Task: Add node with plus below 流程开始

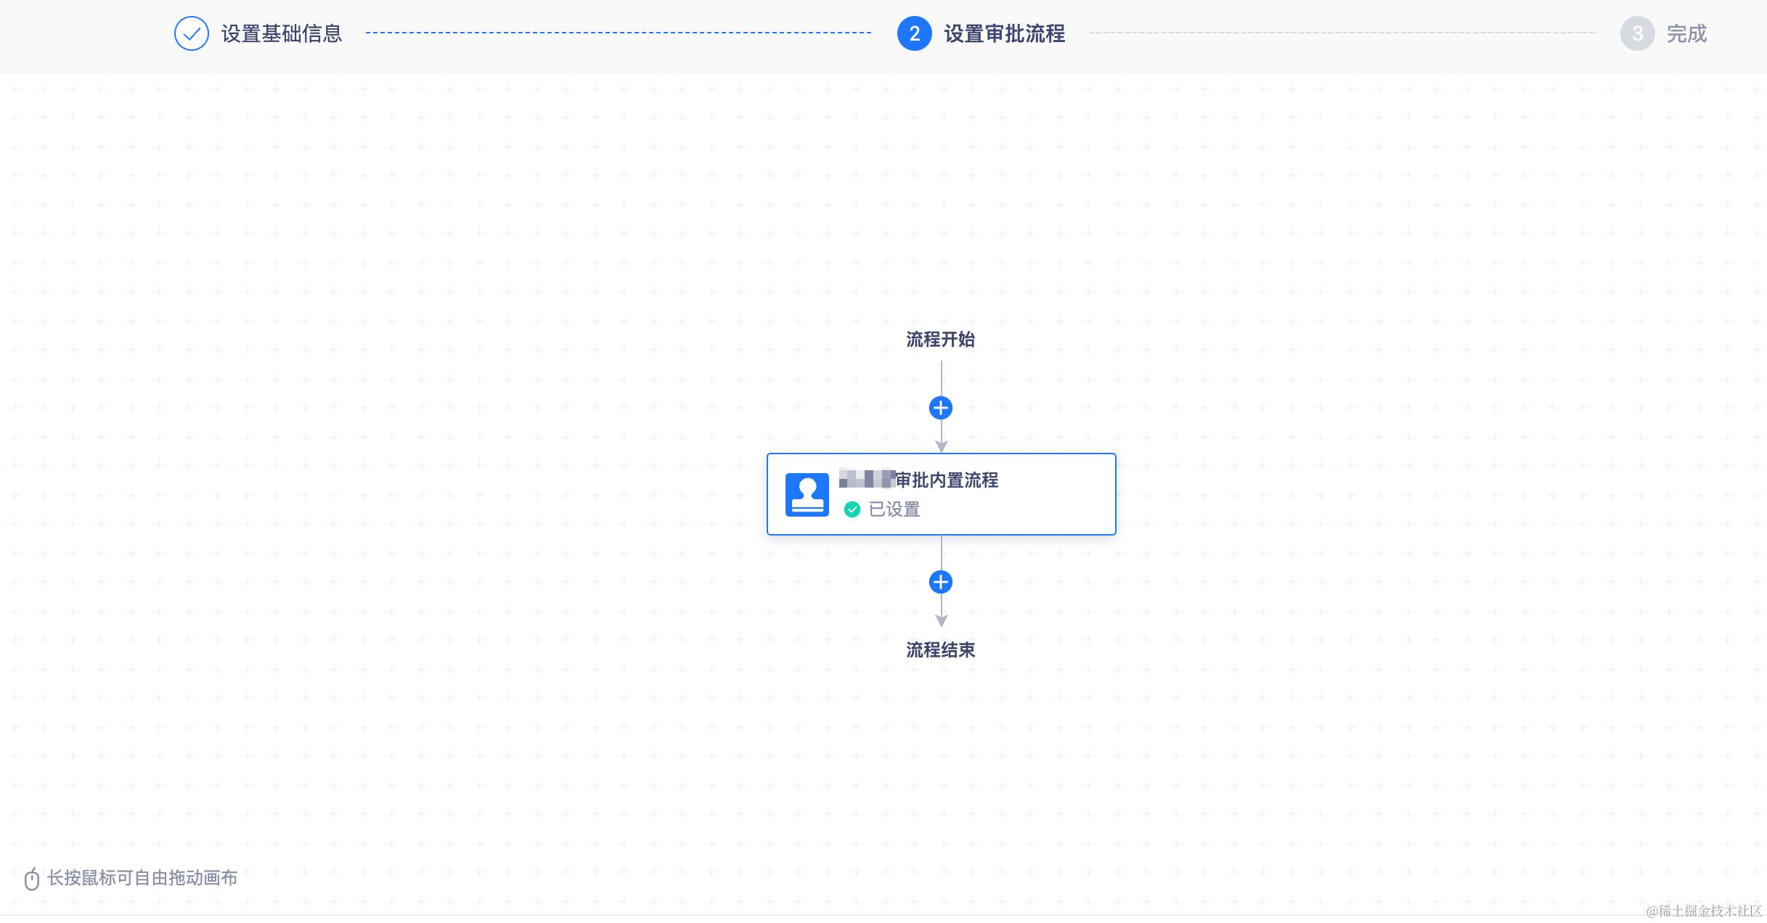Action: click(x=941, y=408)
